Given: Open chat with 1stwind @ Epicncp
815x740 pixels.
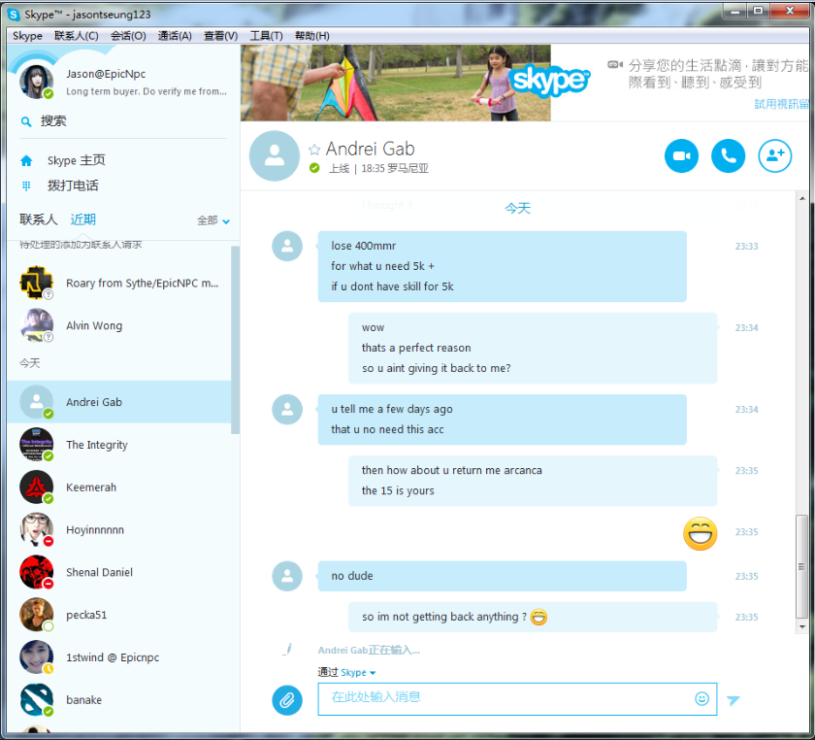Looking at the screenshot, I should click(x=119, y=657).
